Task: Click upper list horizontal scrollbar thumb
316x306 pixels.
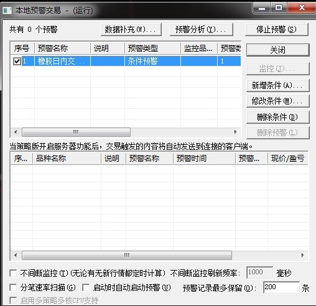Action: coord(76,132)
